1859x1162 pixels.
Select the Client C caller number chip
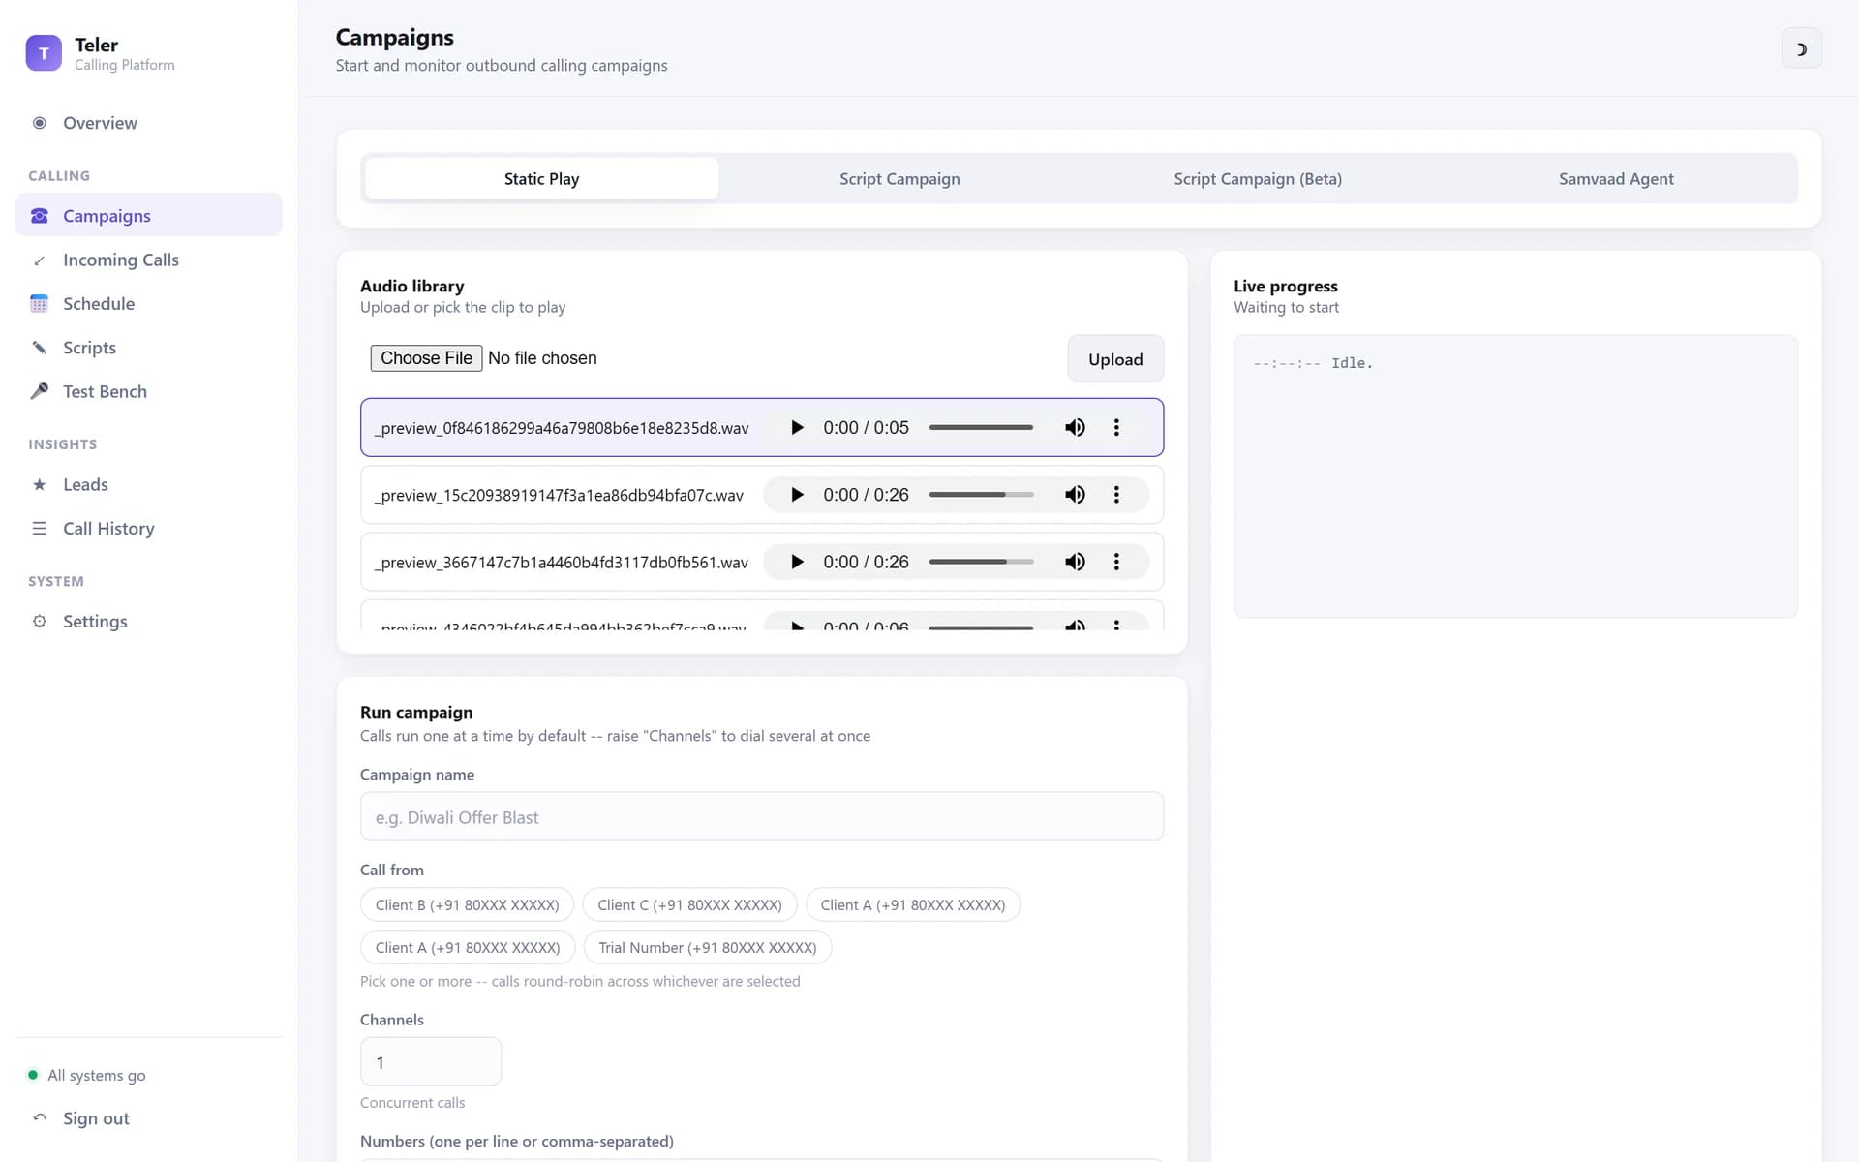click(x=689, y=904)
